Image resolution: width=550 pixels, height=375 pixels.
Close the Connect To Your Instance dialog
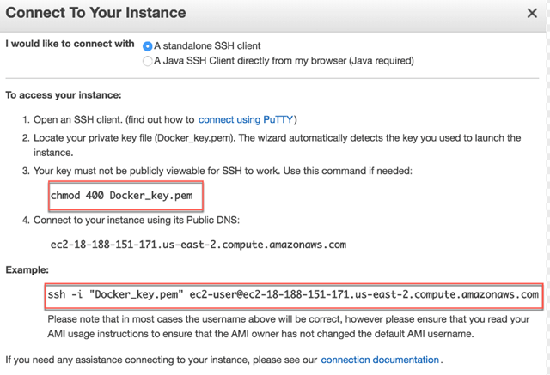(x=532, y=14)
